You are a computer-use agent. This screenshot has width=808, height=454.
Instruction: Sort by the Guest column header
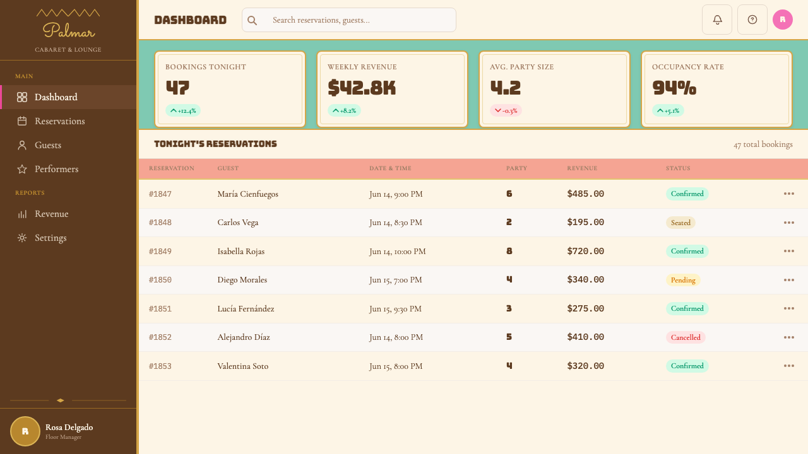click(x=228, y=168)
